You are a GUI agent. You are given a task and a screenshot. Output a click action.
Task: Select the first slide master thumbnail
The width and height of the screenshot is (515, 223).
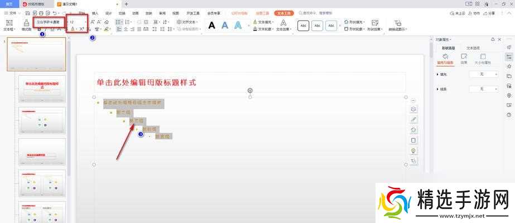(36, 54)
